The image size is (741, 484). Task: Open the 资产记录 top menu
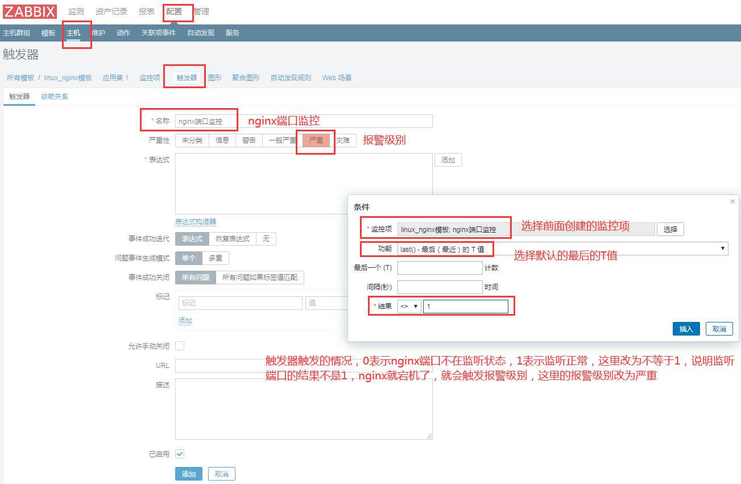pyautogui.click(x=111, y=11)
